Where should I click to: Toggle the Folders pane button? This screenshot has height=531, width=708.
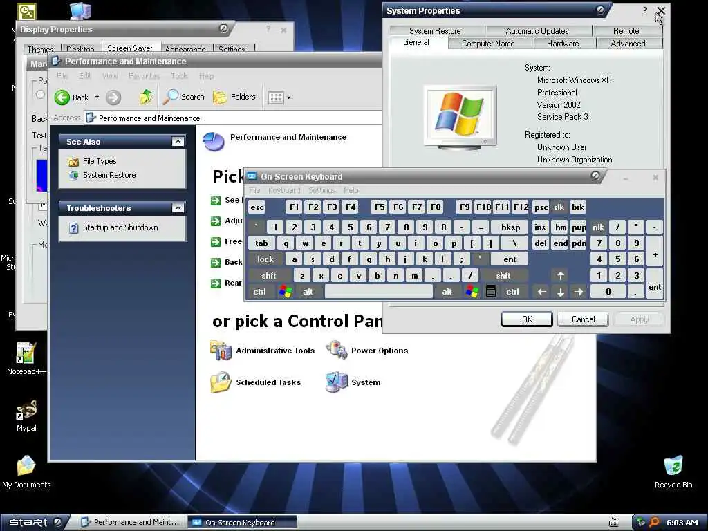[x=234, y=97]
